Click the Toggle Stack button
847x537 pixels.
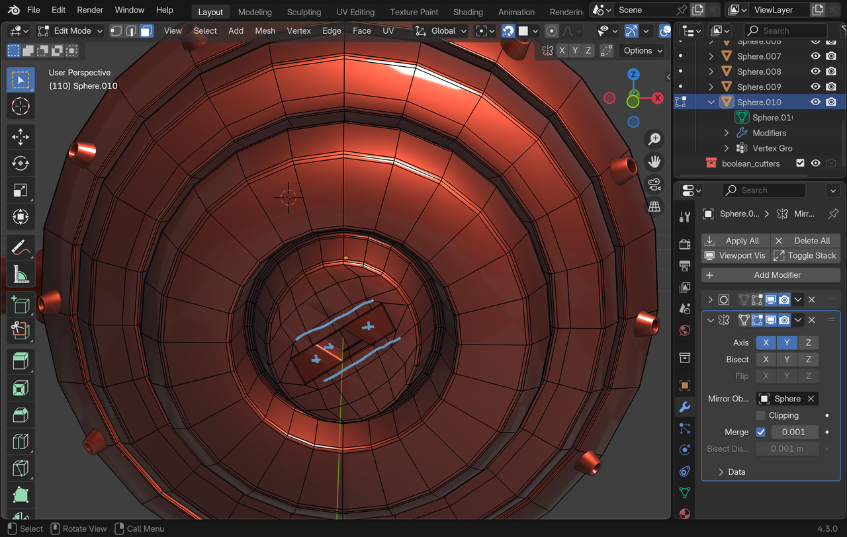coord(805,255)
